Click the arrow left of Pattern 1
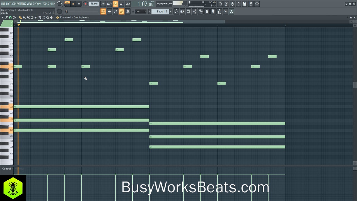 150,11
